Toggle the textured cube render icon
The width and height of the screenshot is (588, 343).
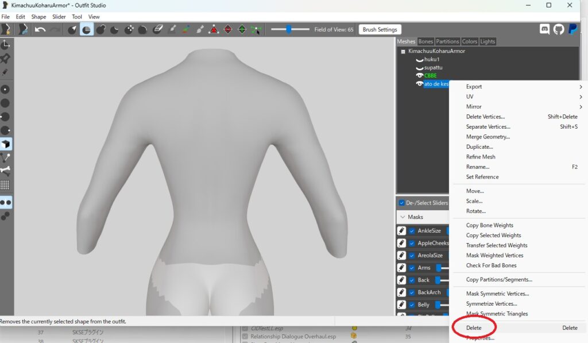click(x=5, y=144)
